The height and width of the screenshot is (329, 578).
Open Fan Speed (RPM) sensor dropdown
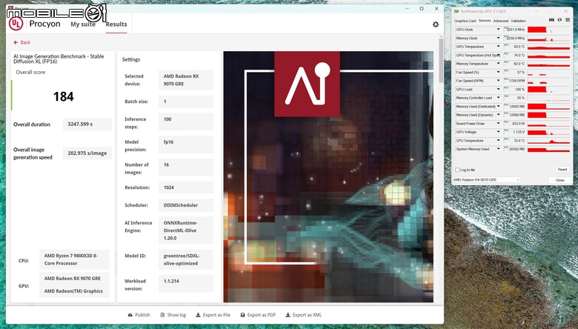[x=498, y=81]
